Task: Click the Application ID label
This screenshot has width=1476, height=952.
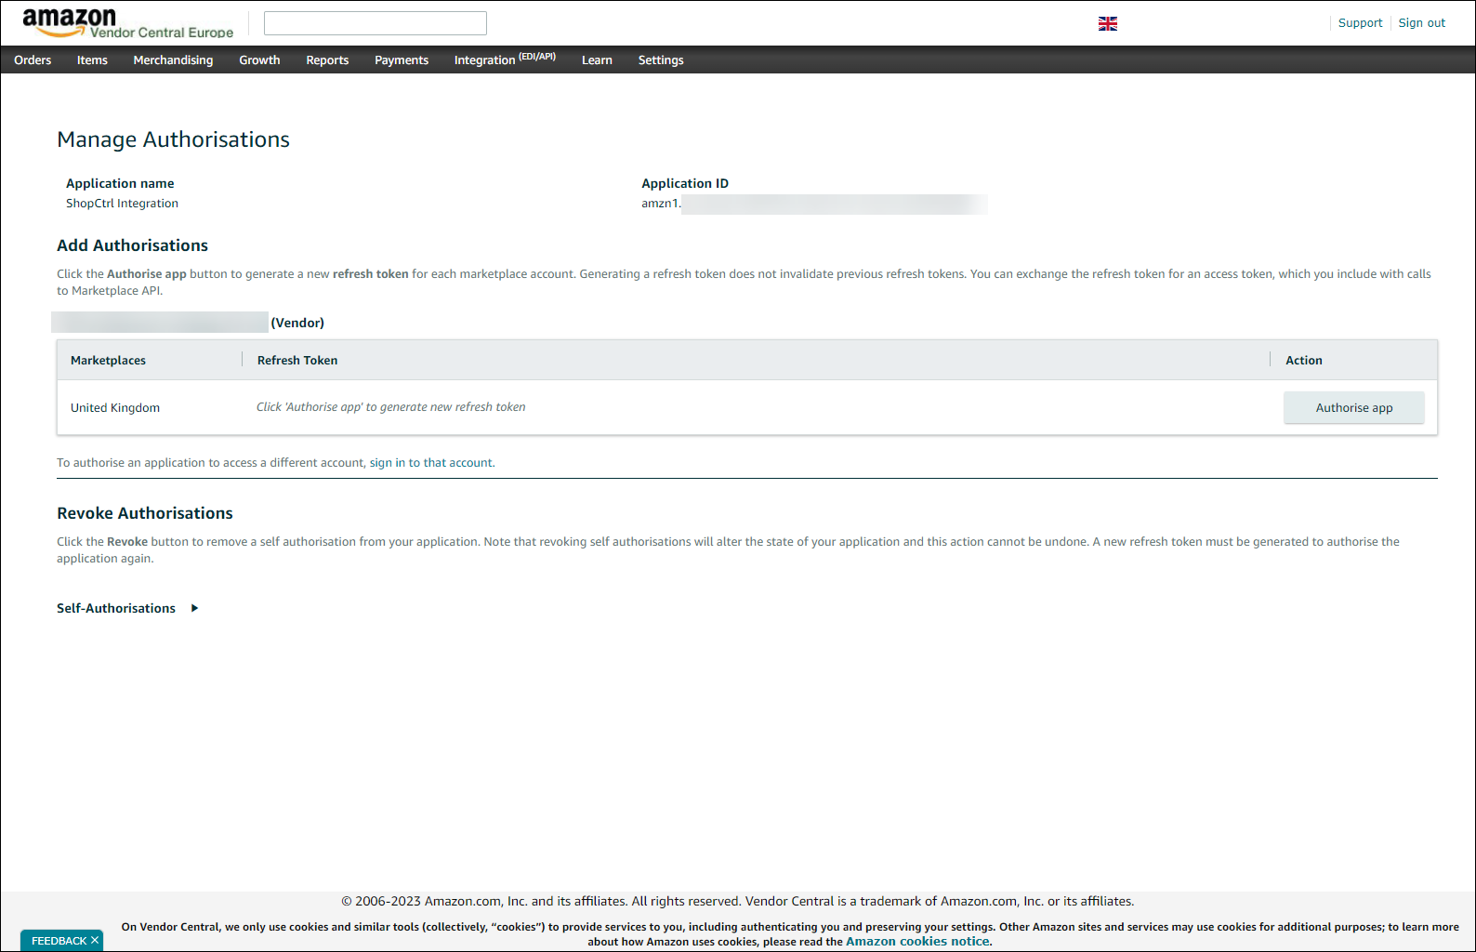Action: [685, 183]
